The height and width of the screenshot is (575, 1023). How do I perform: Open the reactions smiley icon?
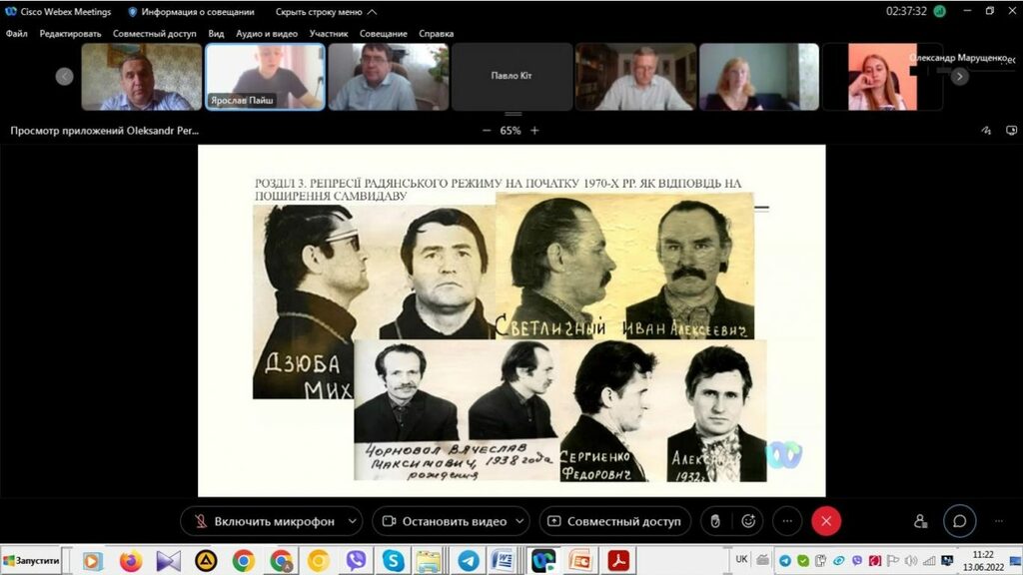[x=747, y=521]
